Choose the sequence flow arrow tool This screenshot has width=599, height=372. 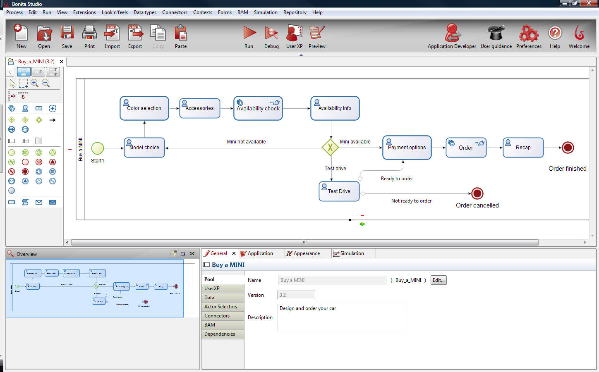click(x=52, y=120)
